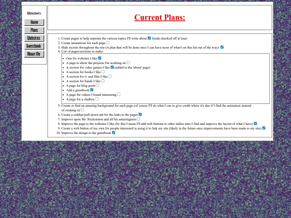This screenshot has height=218, width=291.
Task: Check 'Create animations for each page' checkbox
Action: (108, 43)
